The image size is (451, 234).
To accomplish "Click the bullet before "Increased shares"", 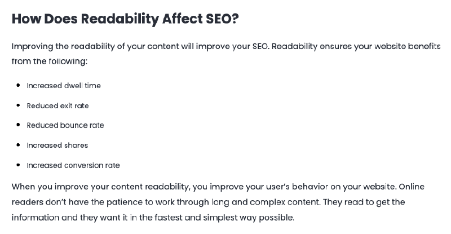I will pyautogui.click(x=19, y=145).
